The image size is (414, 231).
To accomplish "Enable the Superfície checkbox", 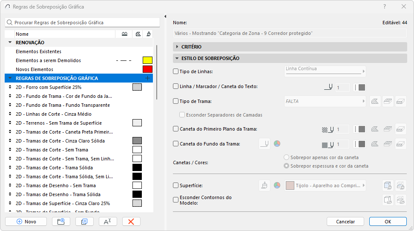I will [x=175, y=185].
